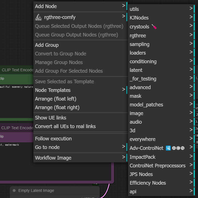Click the crystools screwdriver icon
The width and height of the screenshot is (198, 198).
click(154, 27)
